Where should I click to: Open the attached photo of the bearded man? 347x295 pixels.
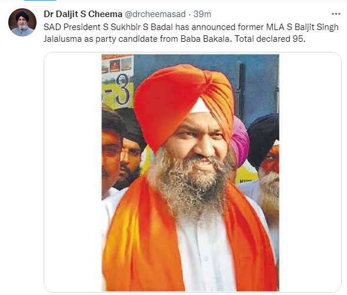pyautogui.click(x=190, y=173)
